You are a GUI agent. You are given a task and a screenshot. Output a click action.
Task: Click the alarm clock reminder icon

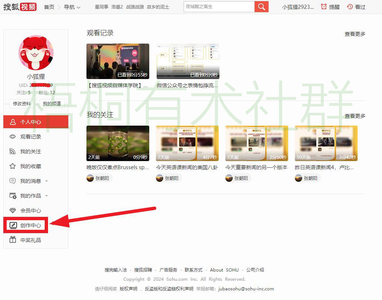(324, 7)
